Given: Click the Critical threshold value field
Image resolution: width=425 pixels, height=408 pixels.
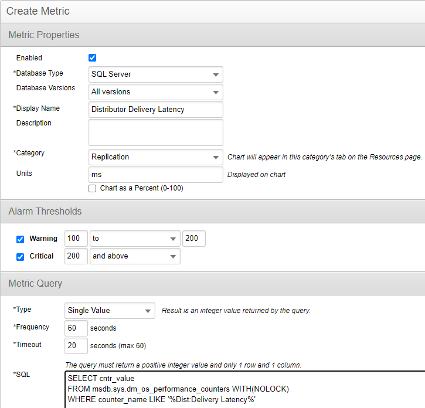Looking at the screenshot, I should pos(76,256).
